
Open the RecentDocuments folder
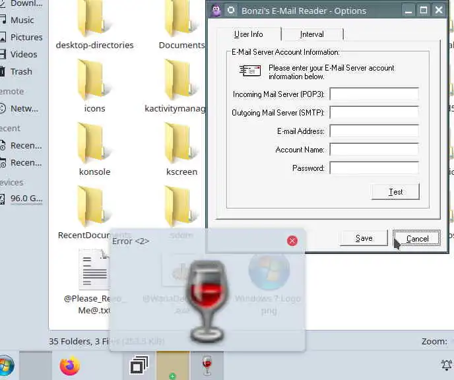[x=94, y=206]
